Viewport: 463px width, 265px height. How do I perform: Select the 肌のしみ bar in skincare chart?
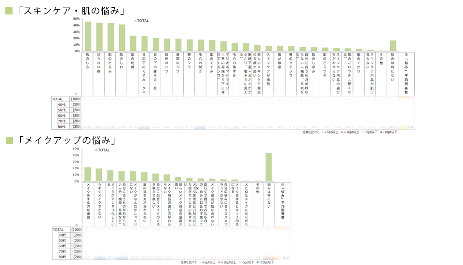coord(88,36)
